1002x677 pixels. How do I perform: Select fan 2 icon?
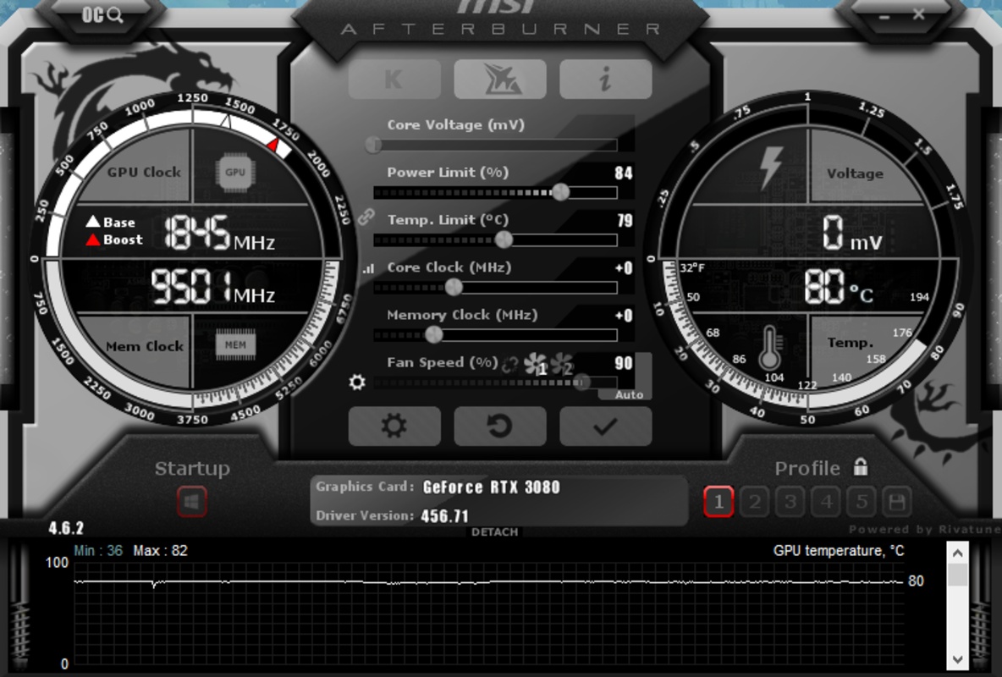[x=562, y=365]
